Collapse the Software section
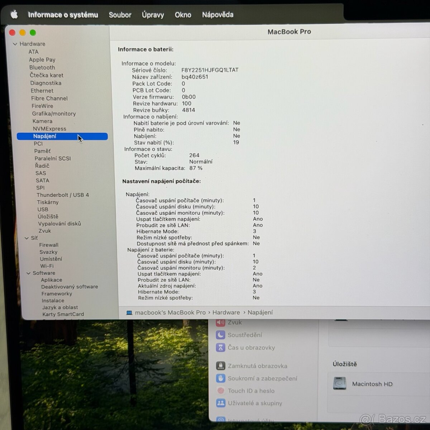This screenshot has width=430, height=430. click(29, 273)
